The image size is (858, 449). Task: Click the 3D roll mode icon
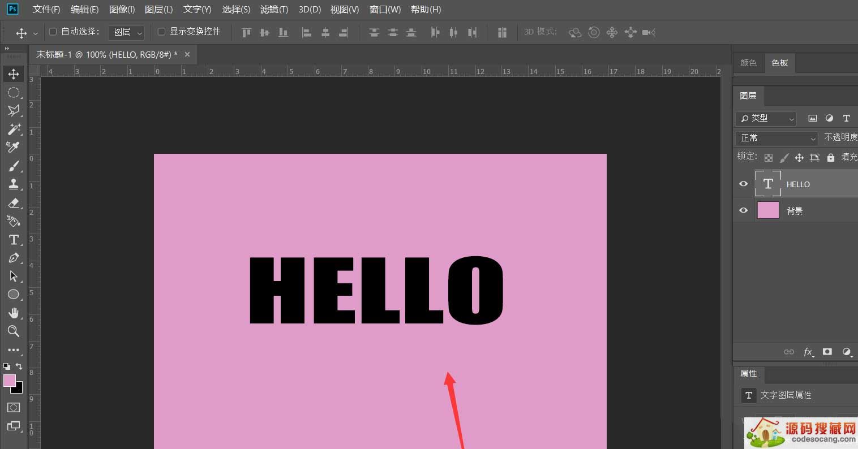tap(594, 32)
